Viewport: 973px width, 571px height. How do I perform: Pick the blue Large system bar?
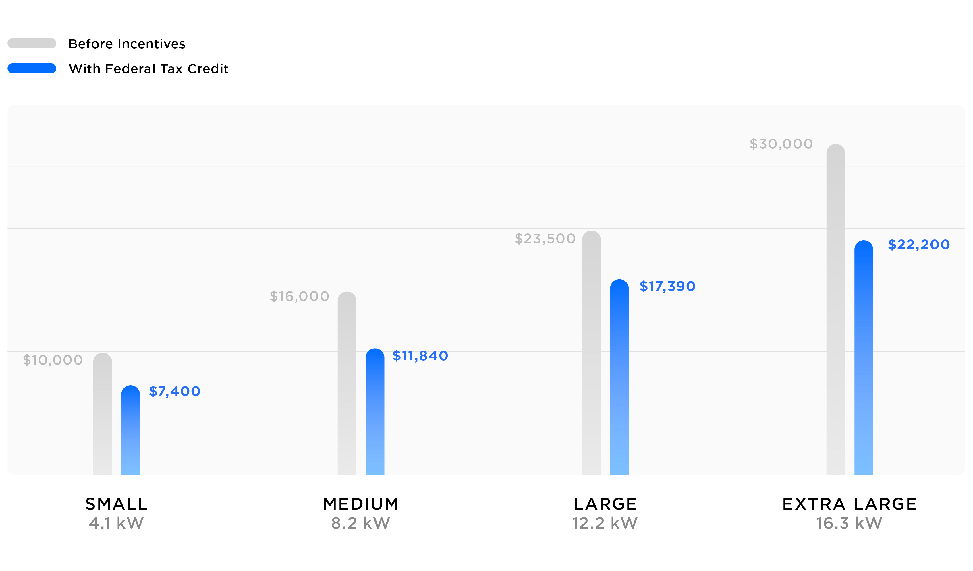619,377
